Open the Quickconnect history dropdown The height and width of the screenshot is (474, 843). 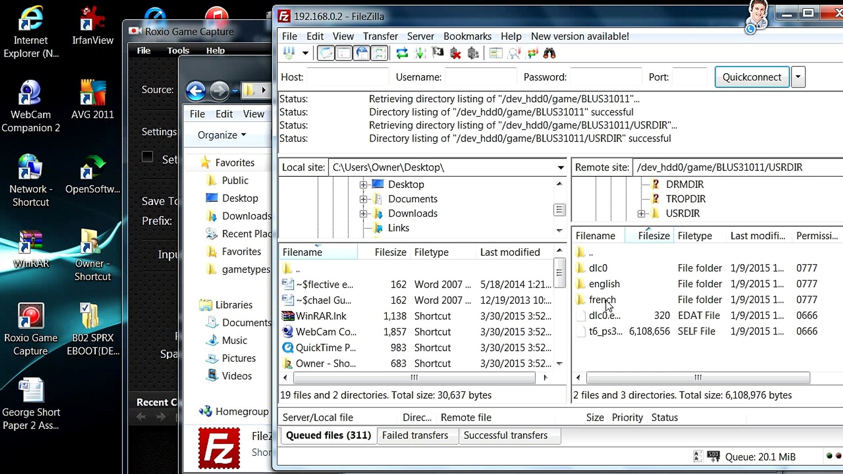[798, 77]
